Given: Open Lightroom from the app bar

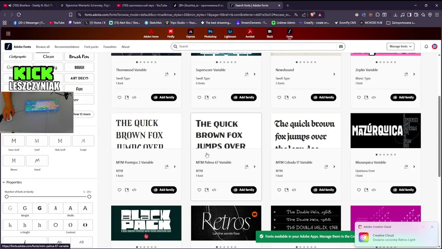Looking at the screenshot, I should coord(230,34).
